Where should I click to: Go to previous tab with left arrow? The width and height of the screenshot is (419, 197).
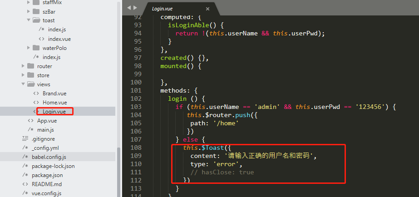(129, 8)
